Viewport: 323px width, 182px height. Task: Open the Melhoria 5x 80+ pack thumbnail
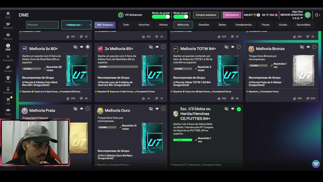click(x=77, y=70)
